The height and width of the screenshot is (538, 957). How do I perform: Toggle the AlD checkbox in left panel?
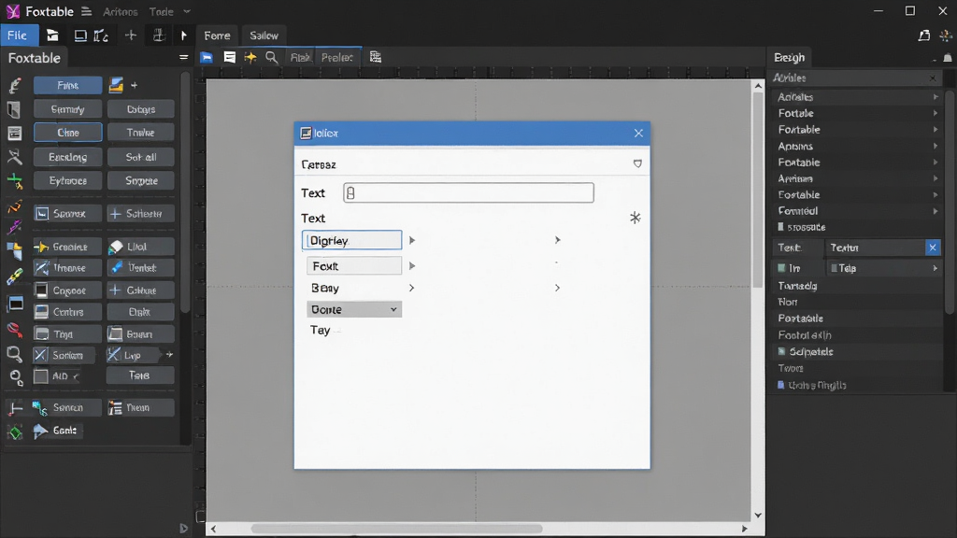[41, 376]
